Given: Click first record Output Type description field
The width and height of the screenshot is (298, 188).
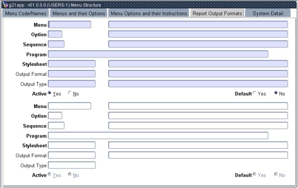Looking at the screenshot, I should (198, 84).
